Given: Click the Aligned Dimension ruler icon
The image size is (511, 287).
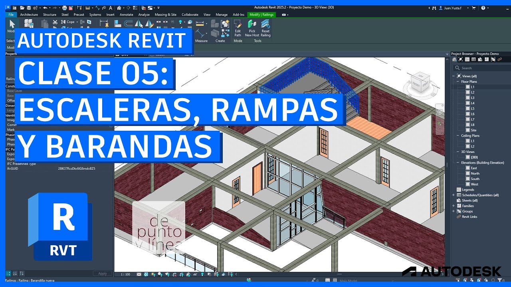Looking at the screenshot, I should (x=200, y=23).
